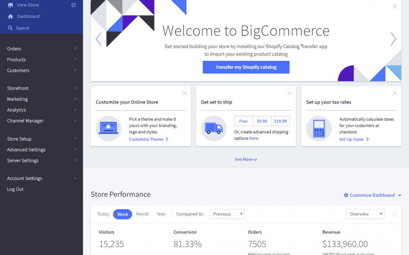Open store in new tab icon
The height and width of the screenshot is (255, 409).
[x=73, y=5]
